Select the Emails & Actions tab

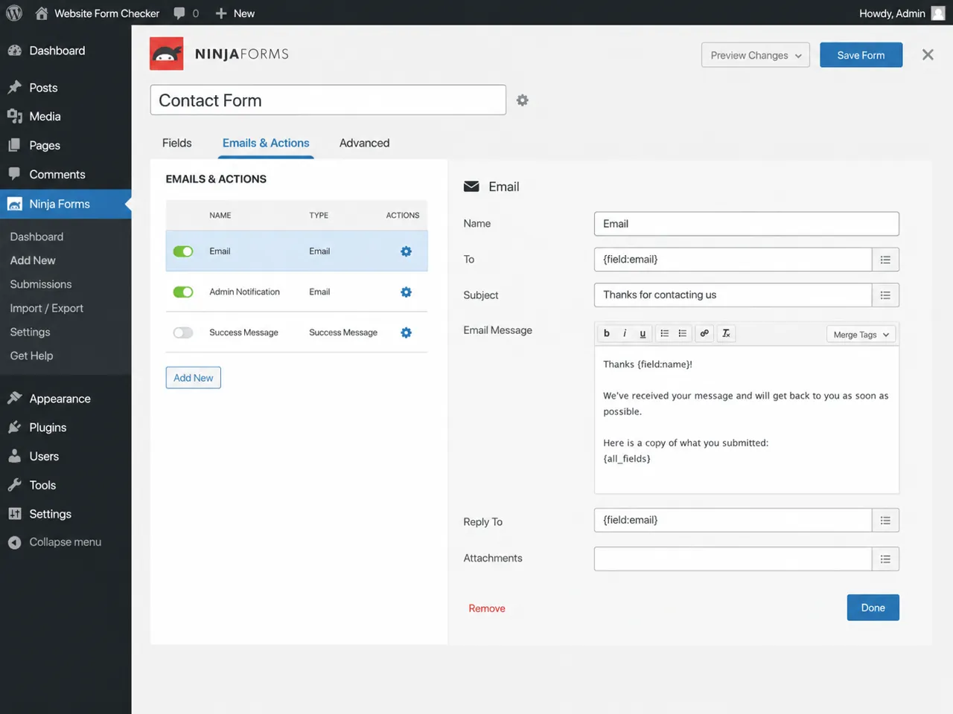click(x=266, y=143)
